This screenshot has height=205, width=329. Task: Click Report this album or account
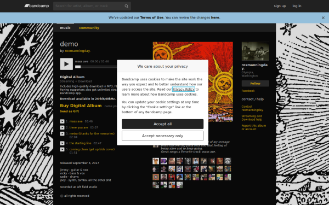[254, 127]
